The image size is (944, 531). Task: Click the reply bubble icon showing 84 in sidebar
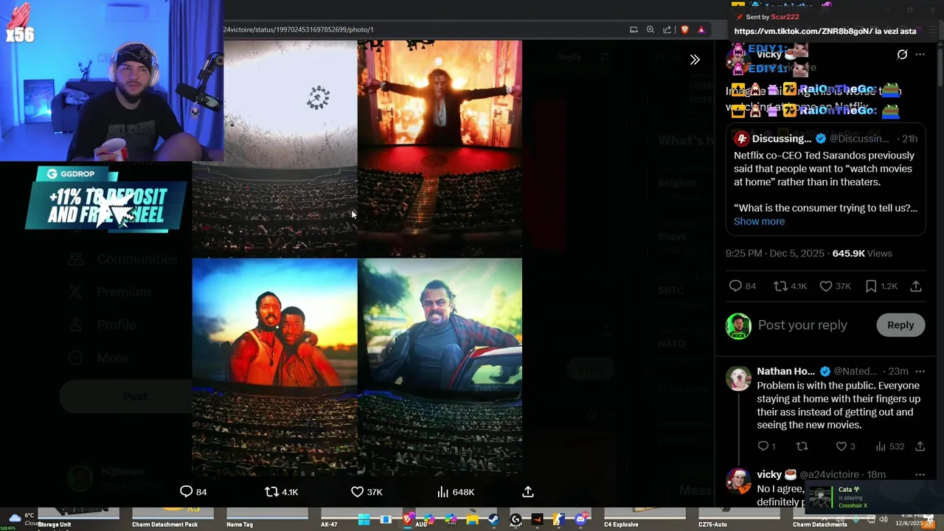click(735, 286)
